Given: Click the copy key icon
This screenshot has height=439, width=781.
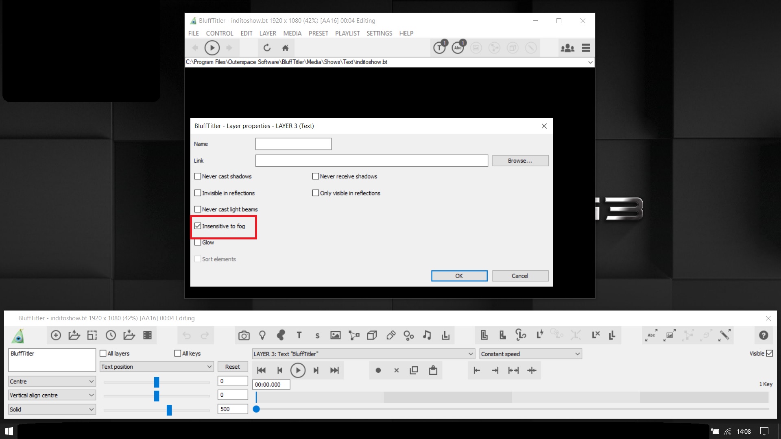Looking at the screenshot, I should coord(414,370).
